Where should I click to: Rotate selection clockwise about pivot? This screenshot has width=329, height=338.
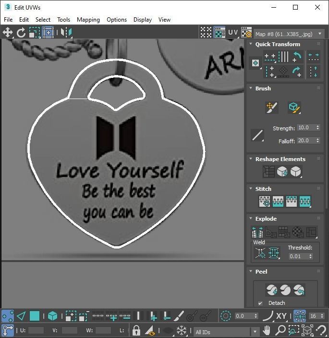(297, 72)
